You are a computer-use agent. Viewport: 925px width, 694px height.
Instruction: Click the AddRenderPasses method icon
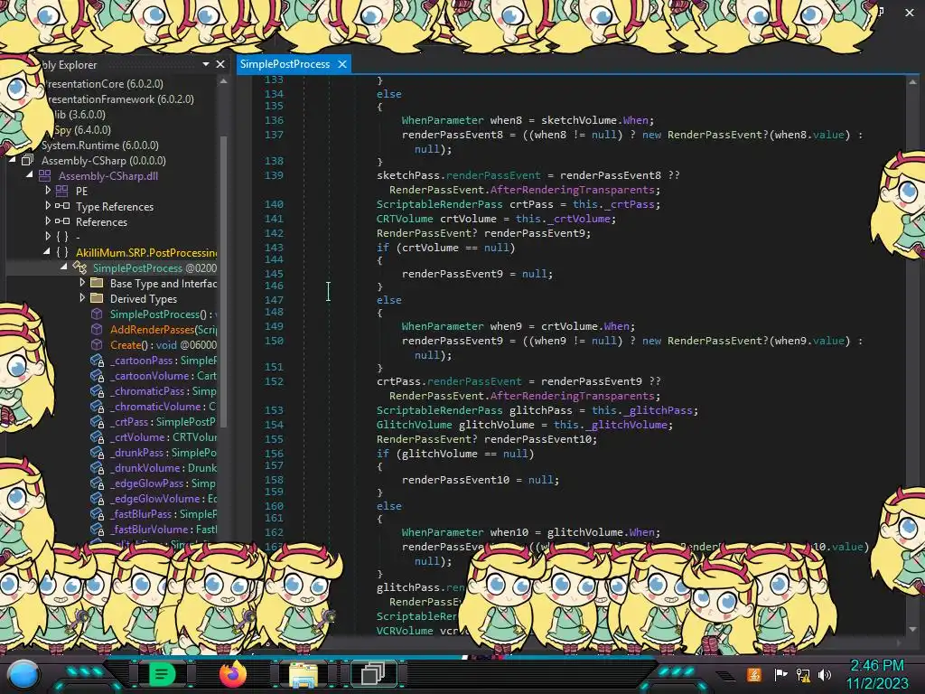click(x=97, y=329)
